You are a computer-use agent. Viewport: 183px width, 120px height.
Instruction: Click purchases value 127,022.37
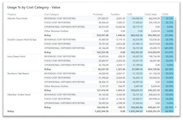[x=103, y=18]
